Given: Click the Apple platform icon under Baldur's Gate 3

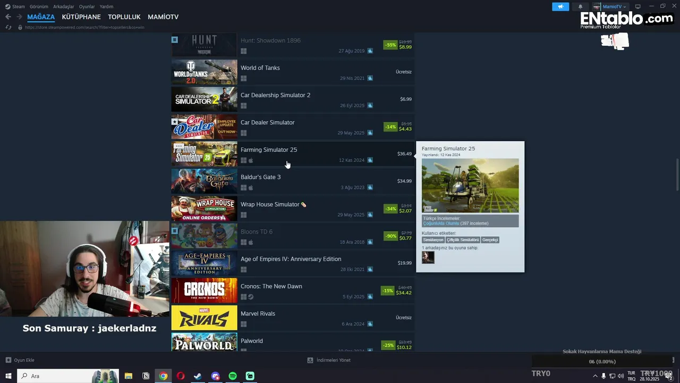Looking at the screenshot, I should click(x=251, y=187).
